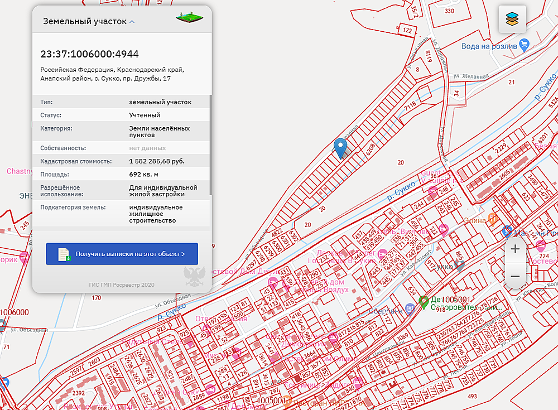Click the orange Элина restaurant icon

[x=493, y=219]
